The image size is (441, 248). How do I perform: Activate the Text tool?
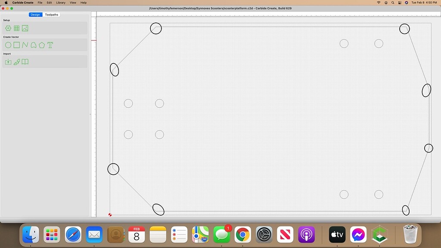(50, 45)
